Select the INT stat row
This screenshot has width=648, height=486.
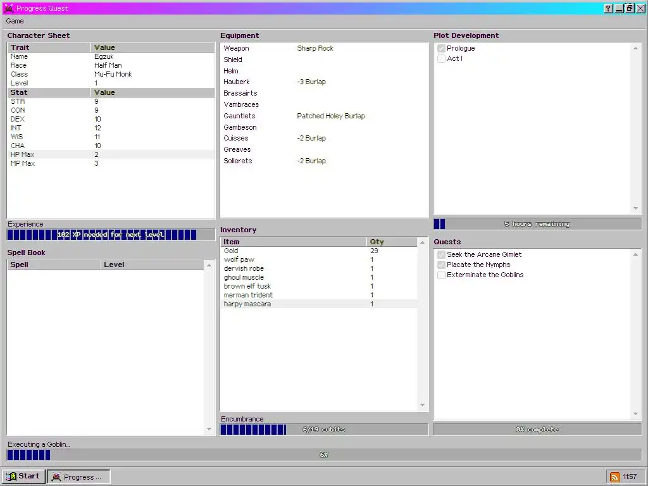111,128
